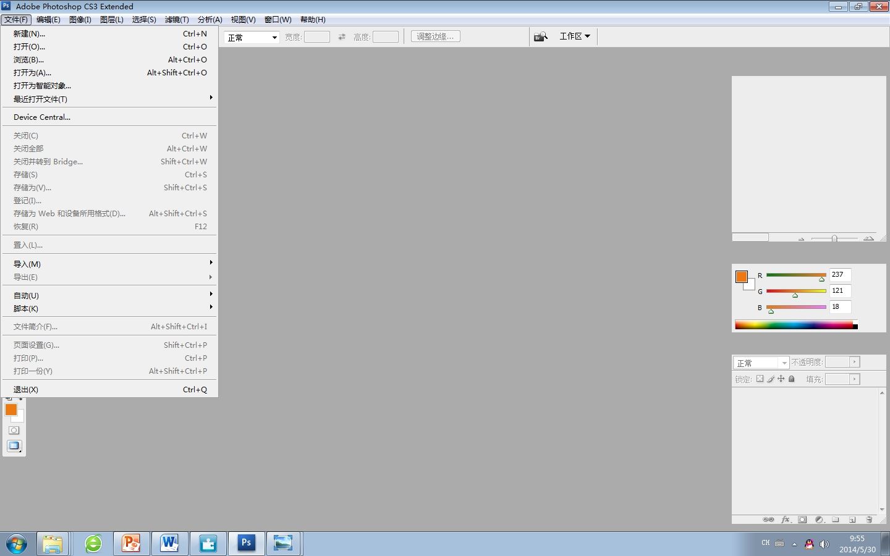This screenshot has height=556, width=890.
Task: Click the swap width and height arrows
Action: (342, 37)
